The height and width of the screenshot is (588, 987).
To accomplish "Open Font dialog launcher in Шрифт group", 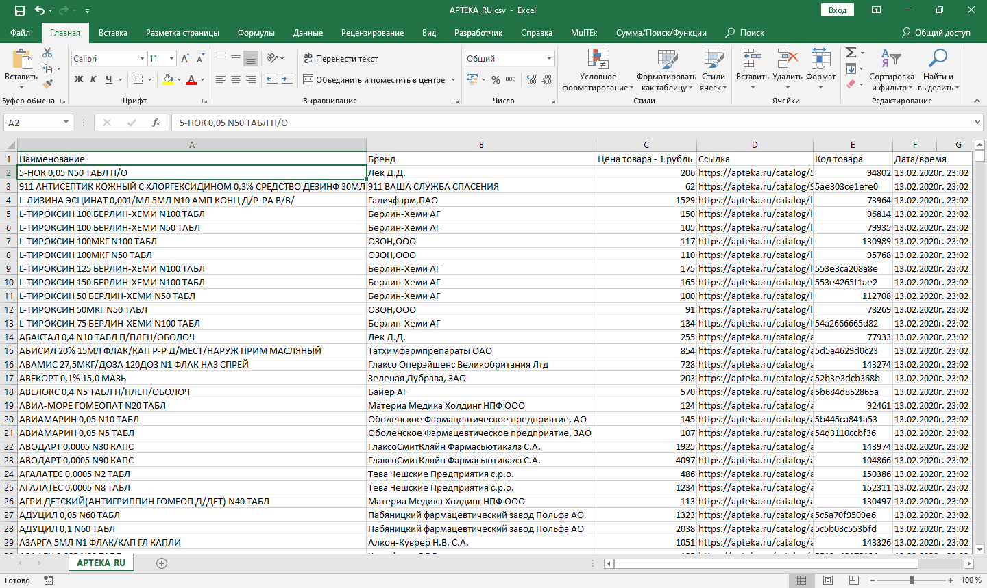I will pyautogui.click(x=203, y=101).
